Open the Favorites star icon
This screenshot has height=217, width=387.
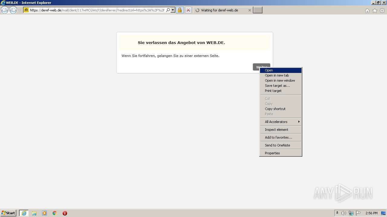click(375, 11)
